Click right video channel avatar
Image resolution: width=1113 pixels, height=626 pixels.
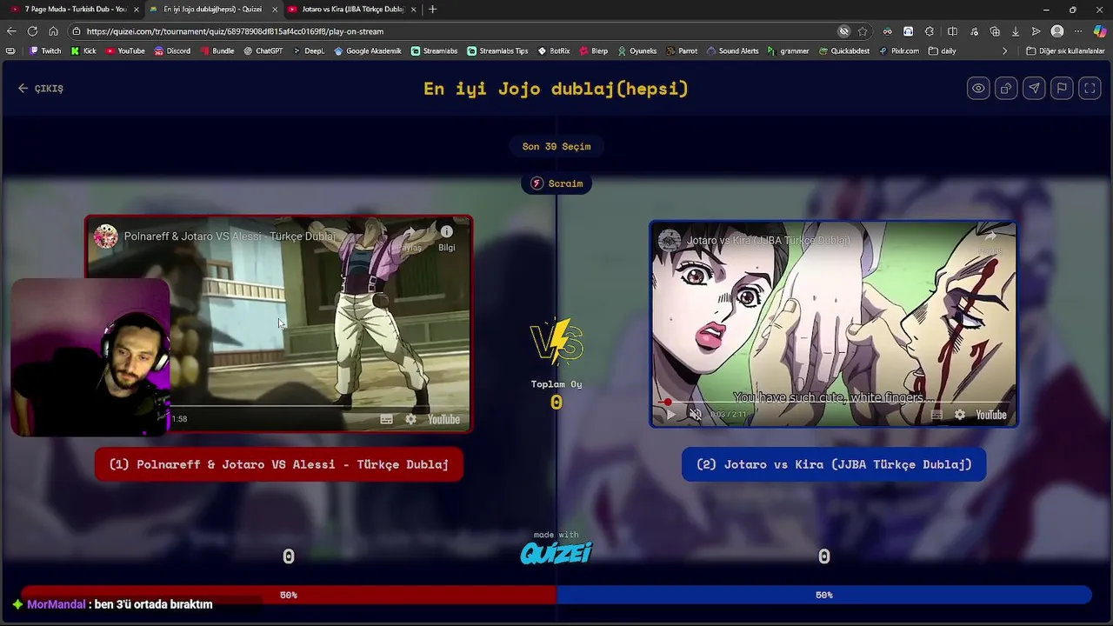(x=670, y=241)
